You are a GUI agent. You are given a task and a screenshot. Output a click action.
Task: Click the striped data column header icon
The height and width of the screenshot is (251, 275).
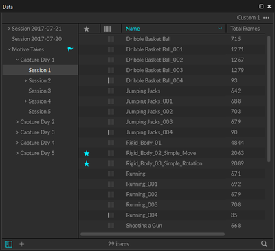pyautogui.click(x=107, y=29)
